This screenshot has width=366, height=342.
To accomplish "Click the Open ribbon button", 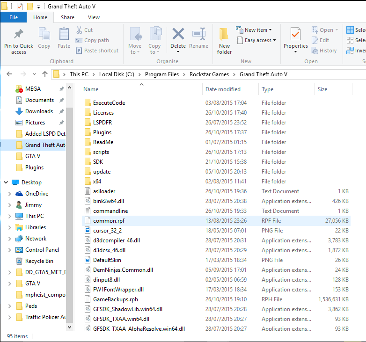I will point(325,30).
